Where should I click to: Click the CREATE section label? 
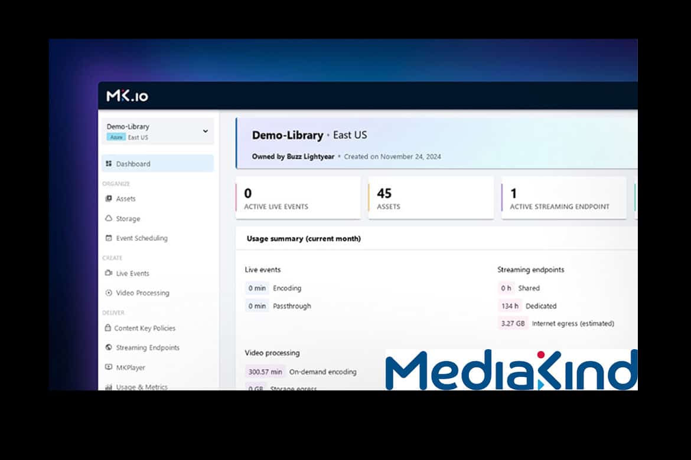click(x=112, y=258)
